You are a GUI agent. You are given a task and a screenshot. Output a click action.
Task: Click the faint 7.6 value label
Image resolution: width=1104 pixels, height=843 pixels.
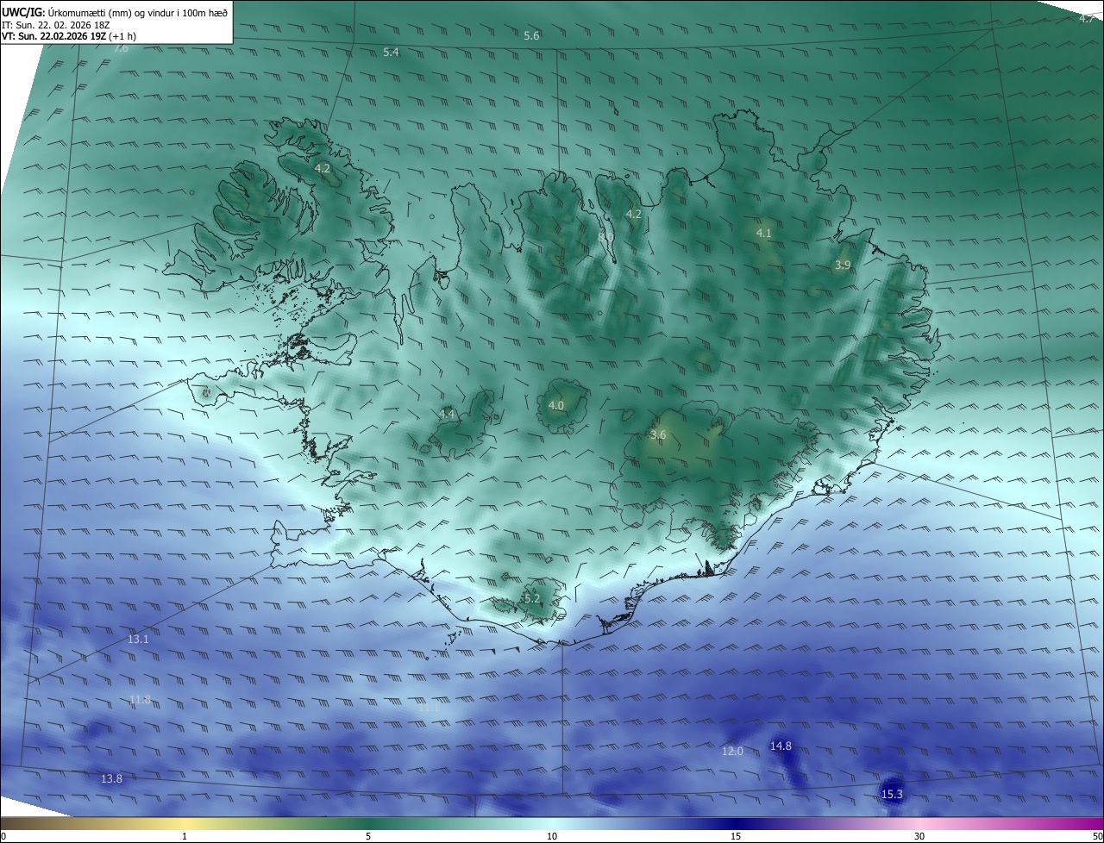[x=121, y=48]
